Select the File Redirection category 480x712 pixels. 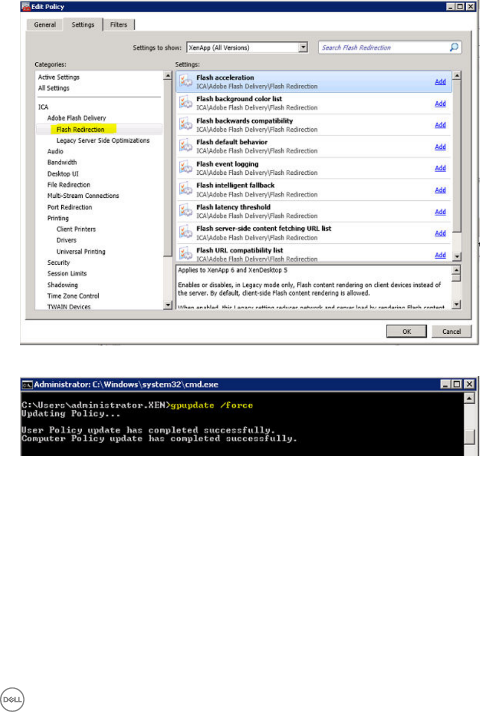69,185
